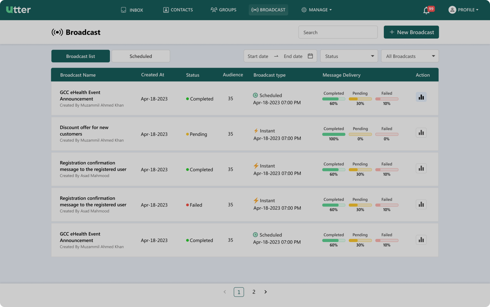Go to Inbox in the navigation

tap(132, 10)
